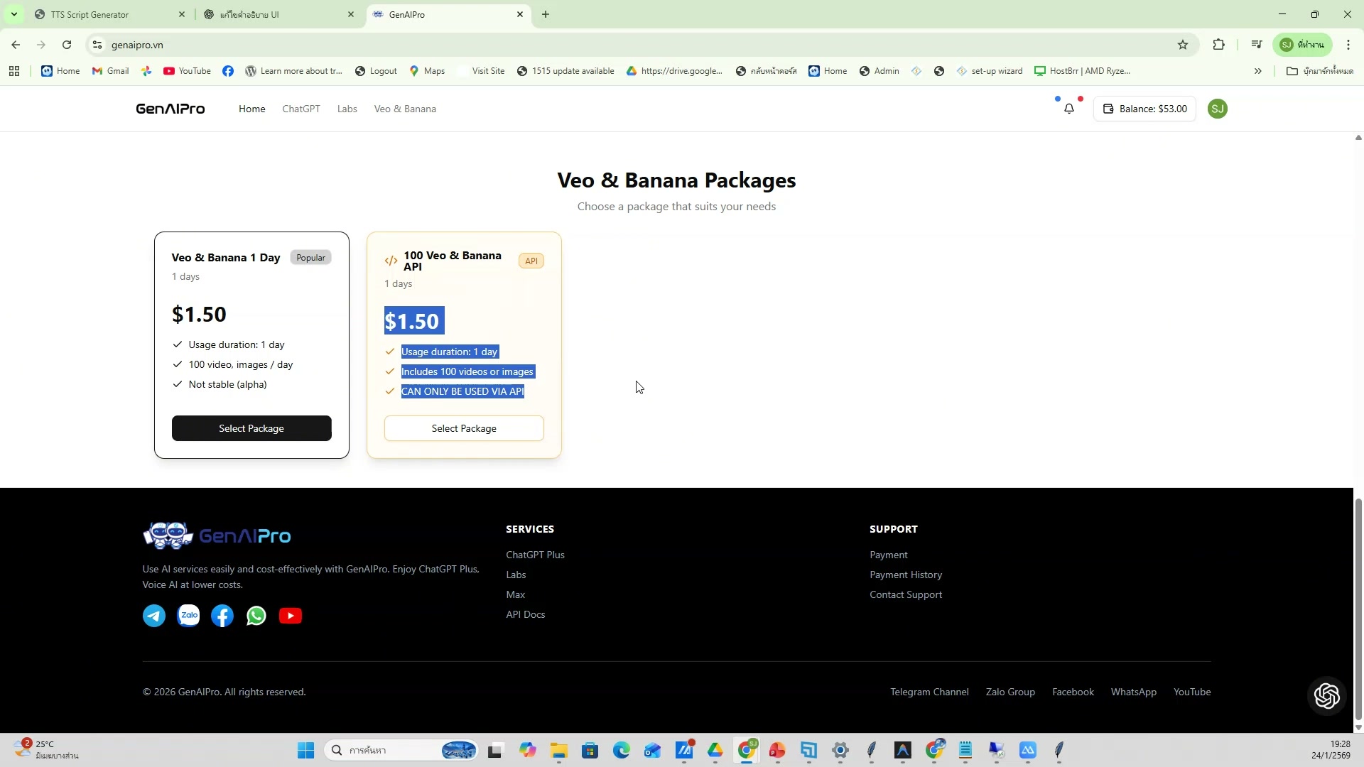Expand the hidden bookmarks chevron
This screenshot has width=1364, height=767.
tap(1258, 71)
